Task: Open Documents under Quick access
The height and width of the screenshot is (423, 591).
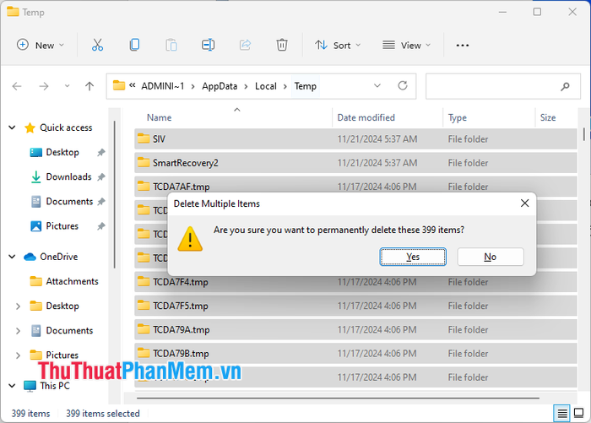Action: 69,202
